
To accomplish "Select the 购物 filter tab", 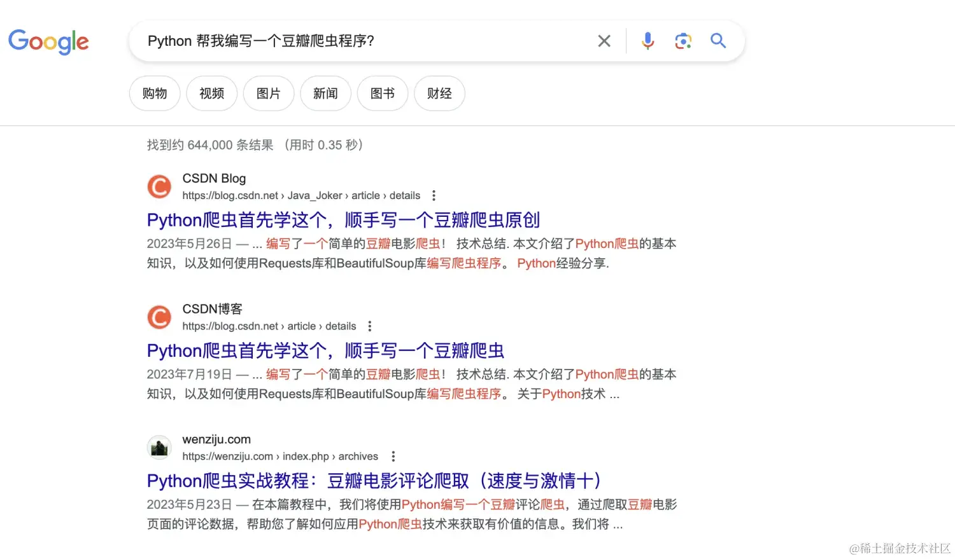I will pos(155,93).
